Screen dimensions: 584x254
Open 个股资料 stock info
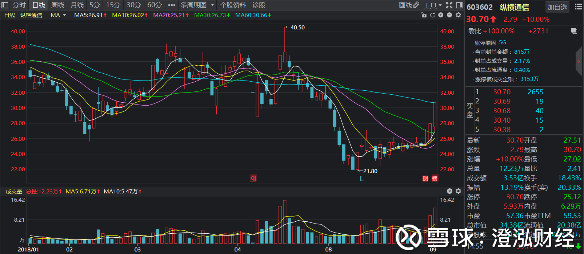point(233,5)
